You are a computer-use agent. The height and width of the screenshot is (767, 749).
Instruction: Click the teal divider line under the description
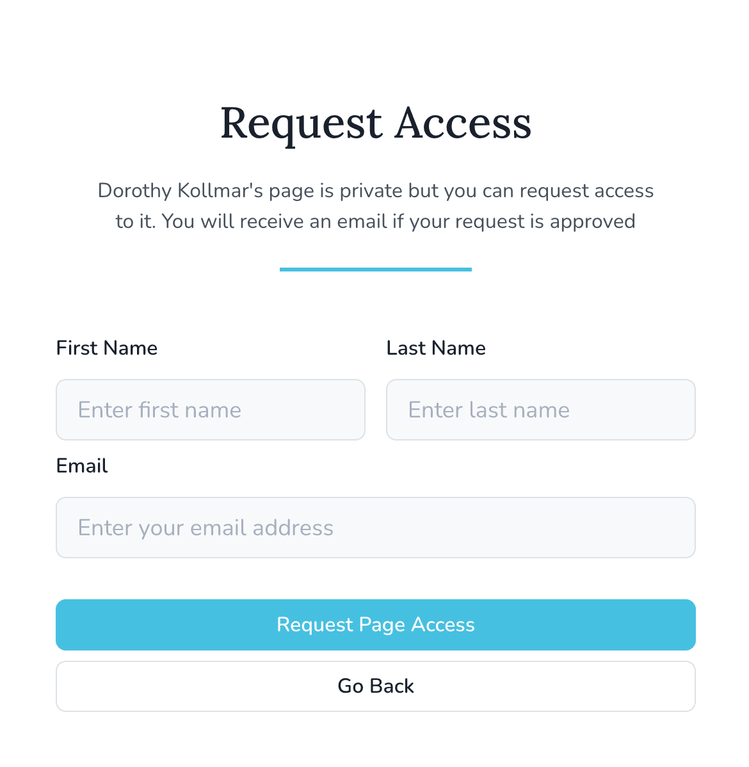pyautogui.click(x=376, y=270)
